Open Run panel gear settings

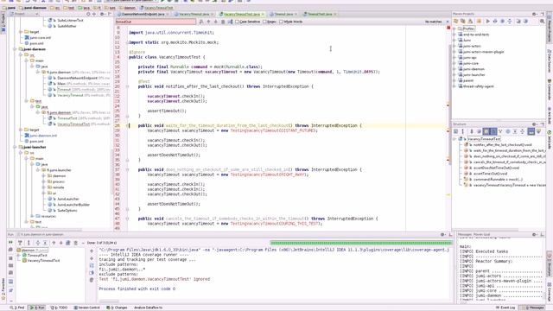coord(443,234)
